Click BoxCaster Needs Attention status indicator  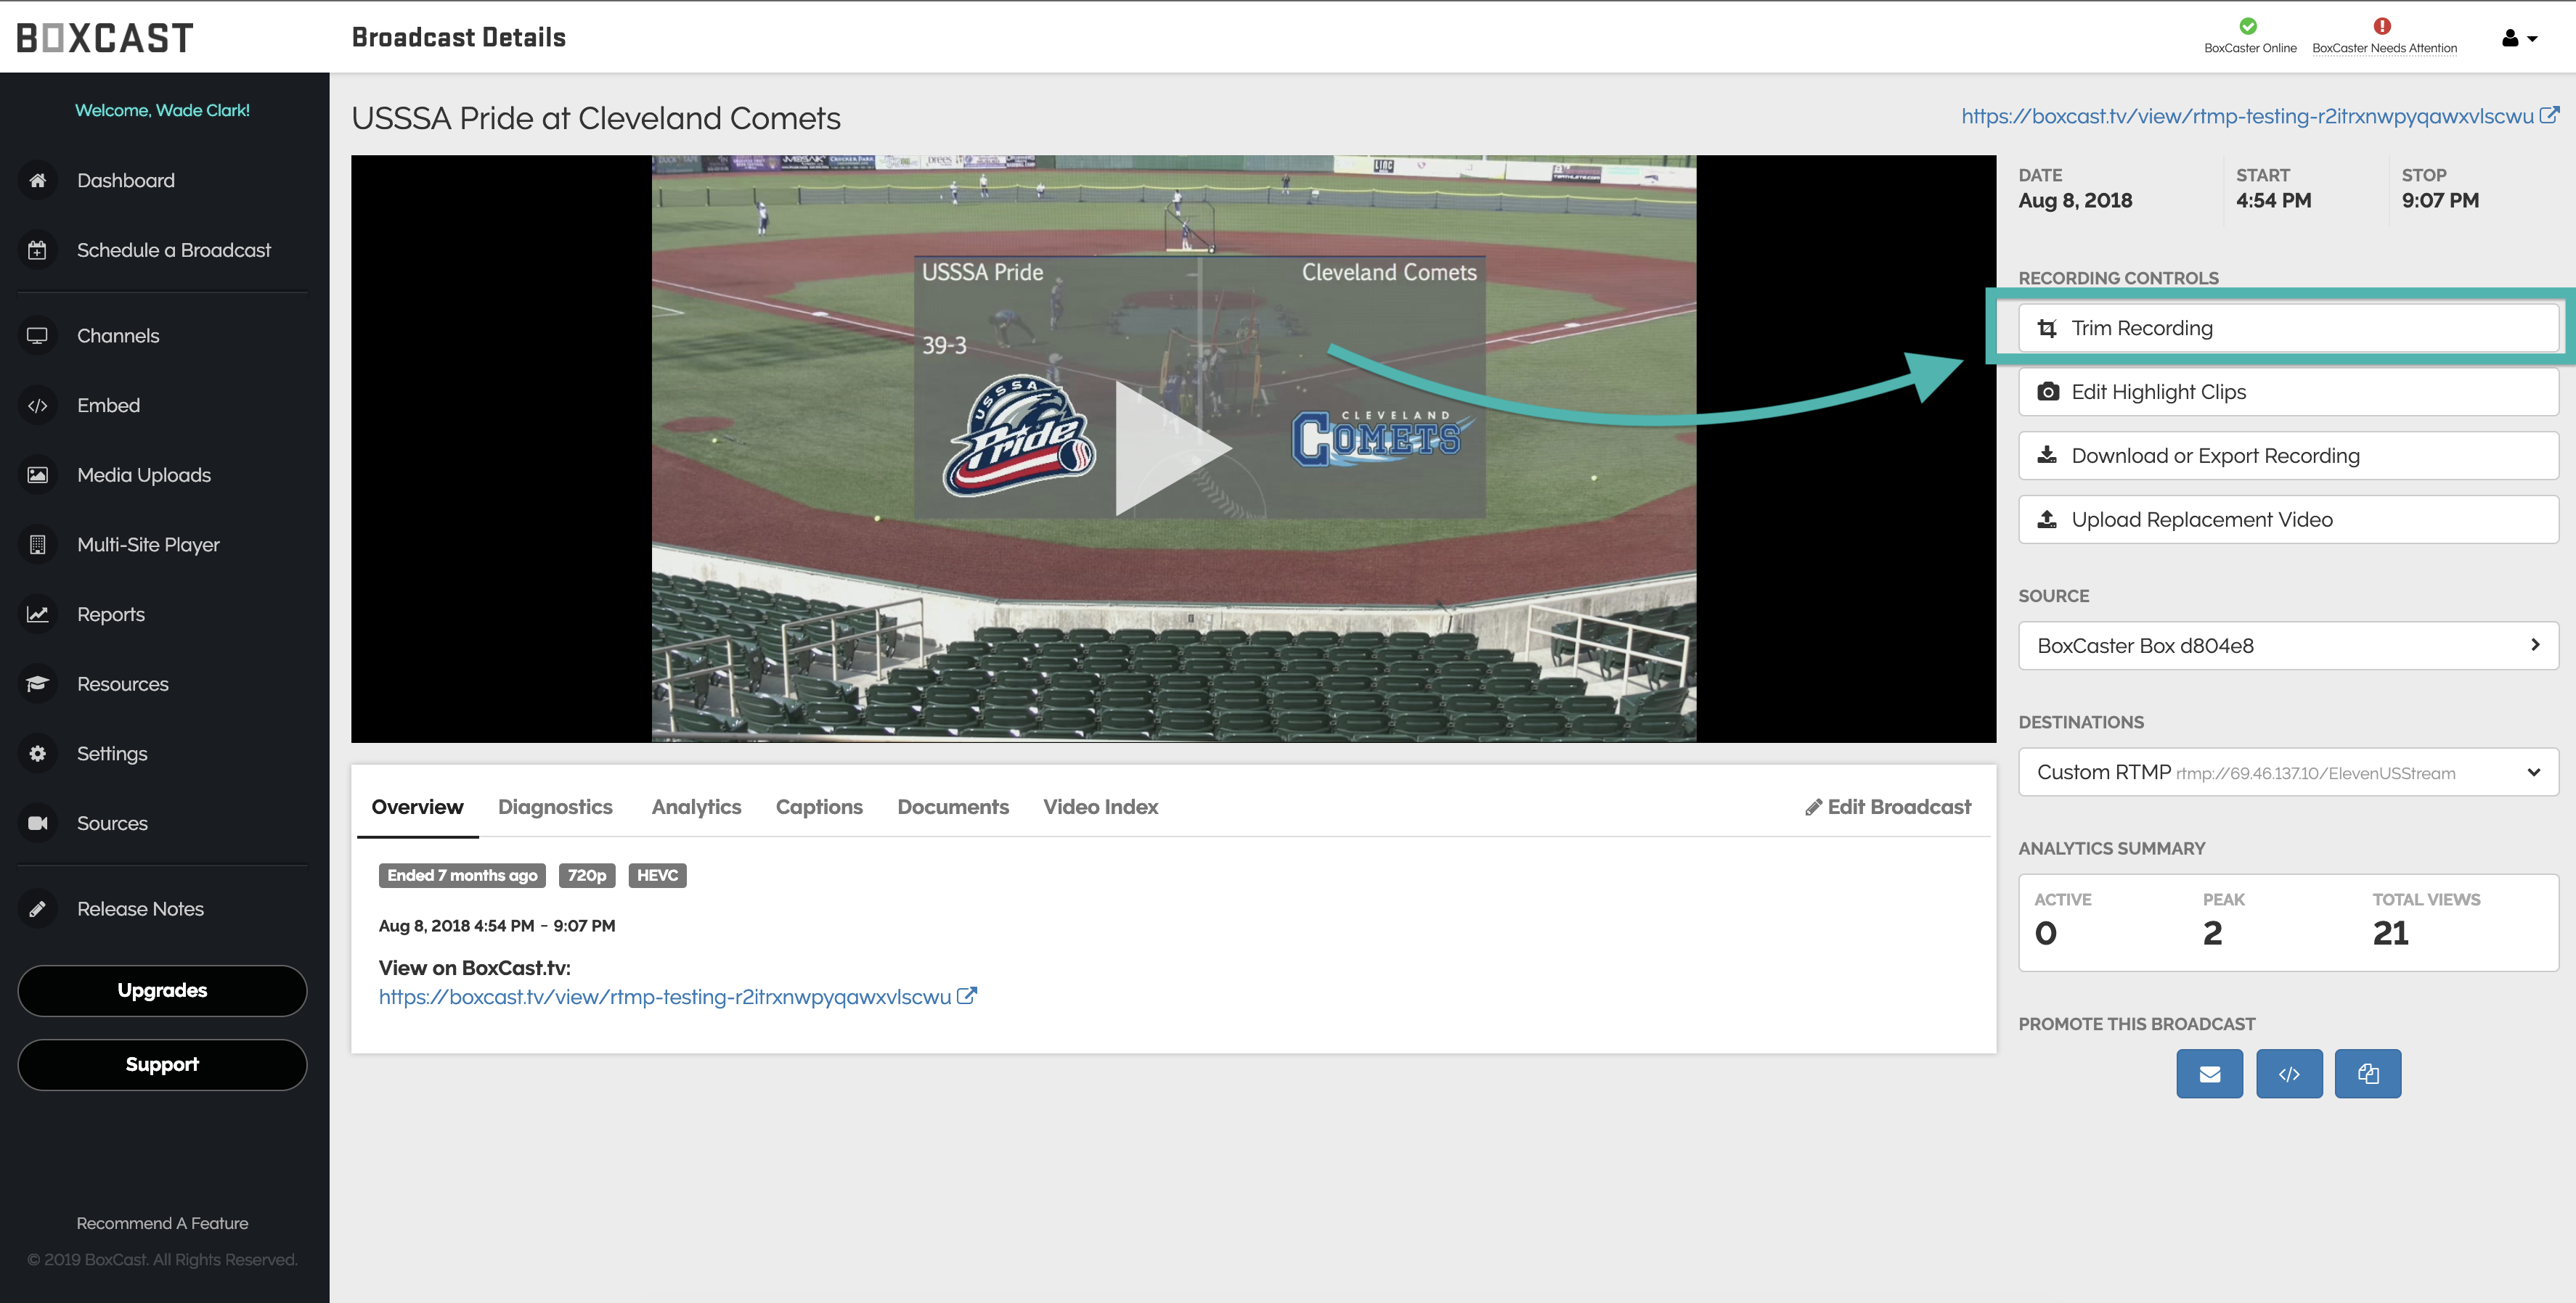tap(2383, 36)
